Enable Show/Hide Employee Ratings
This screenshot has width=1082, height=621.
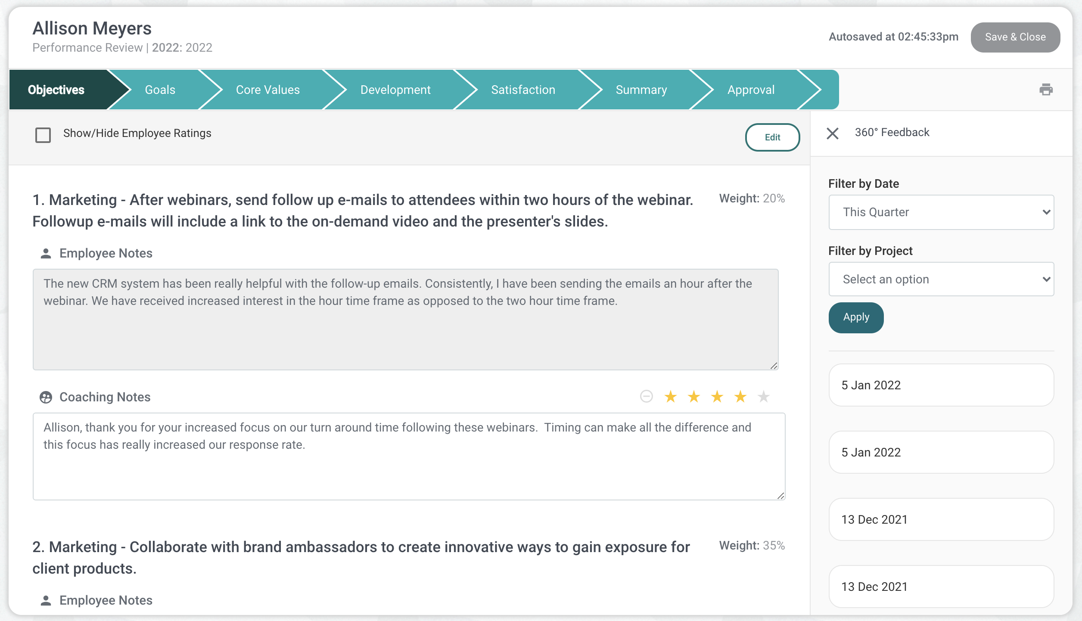[x=43, y=135]
